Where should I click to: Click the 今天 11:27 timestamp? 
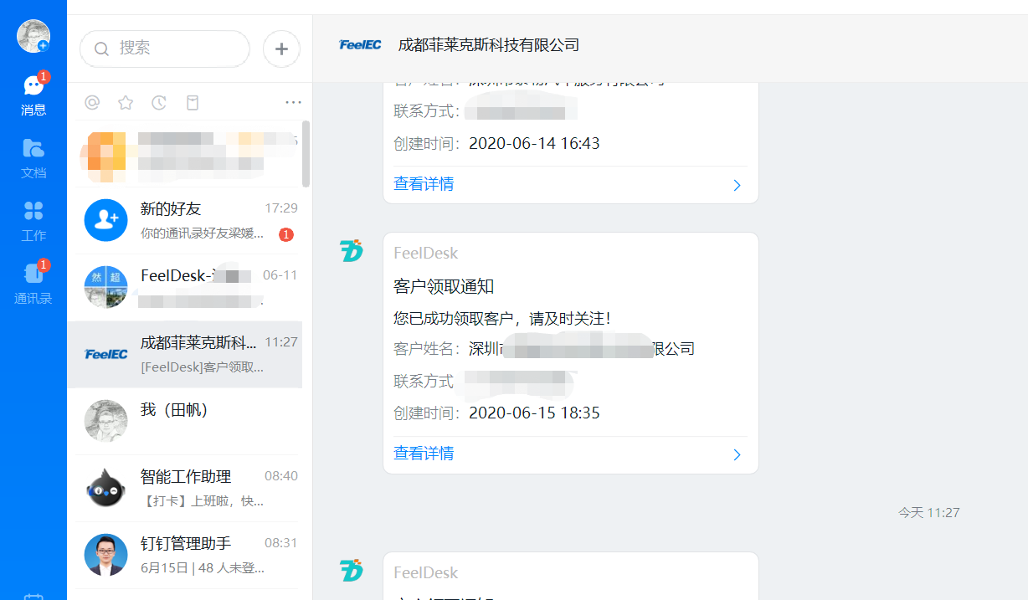point(929,512)
